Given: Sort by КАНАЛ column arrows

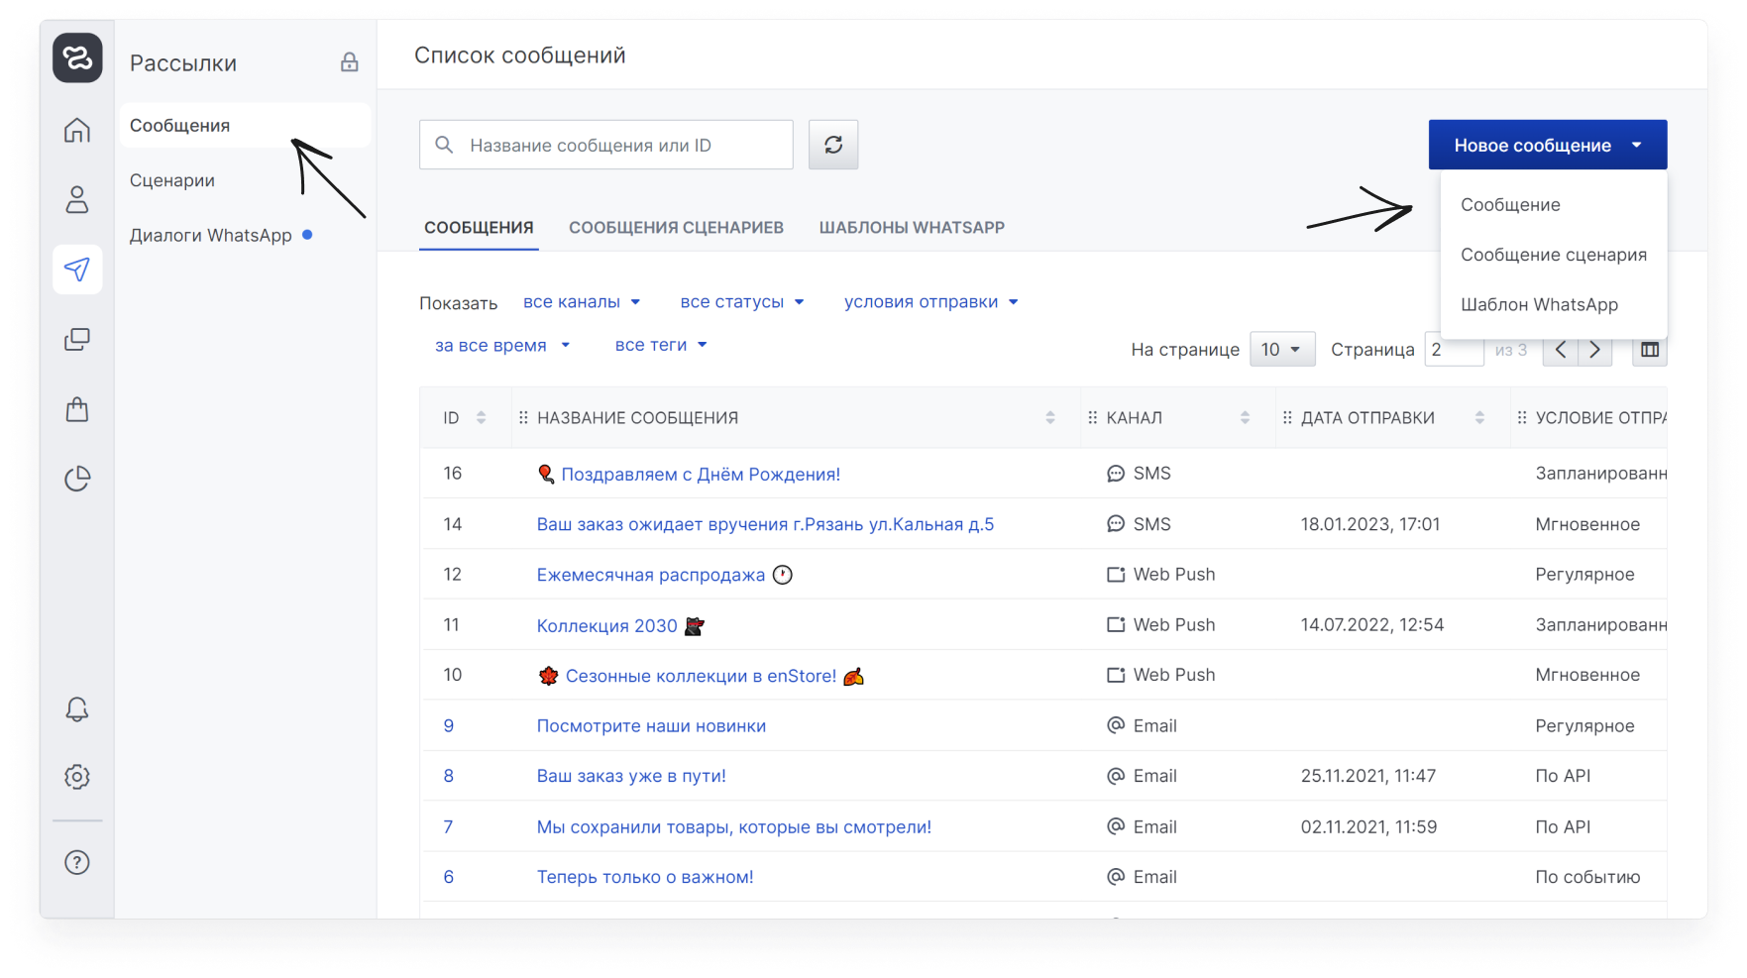Looking at the screenshot, I should [1246, 418].
